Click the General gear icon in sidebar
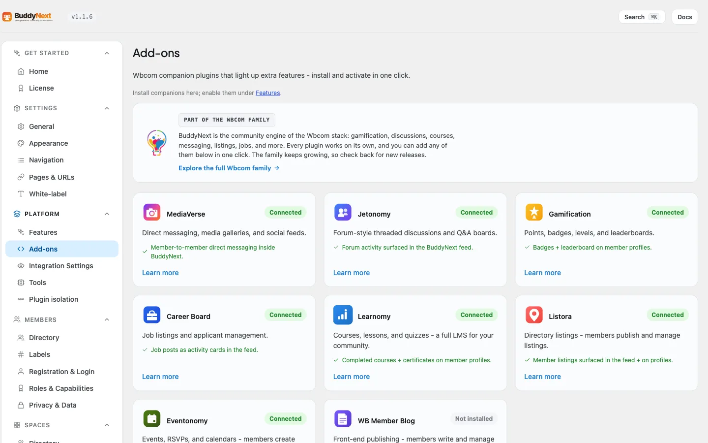Image resolution: width=708 pixels, height=443 pixels. click(x=21, y=127)
